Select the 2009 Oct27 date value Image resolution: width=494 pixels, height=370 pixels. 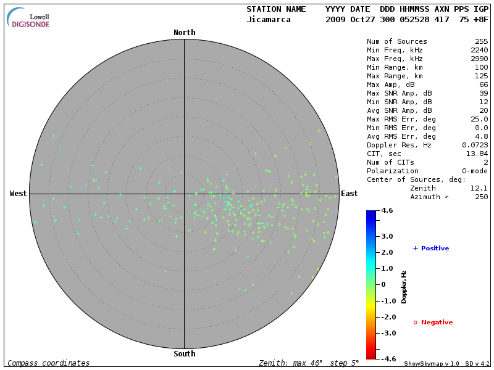(x=350, y=20)
